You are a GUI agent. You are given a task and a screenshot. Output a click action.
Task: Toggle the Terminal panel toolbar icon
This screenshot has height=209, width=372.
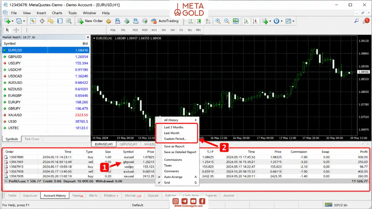pos(60,21)
